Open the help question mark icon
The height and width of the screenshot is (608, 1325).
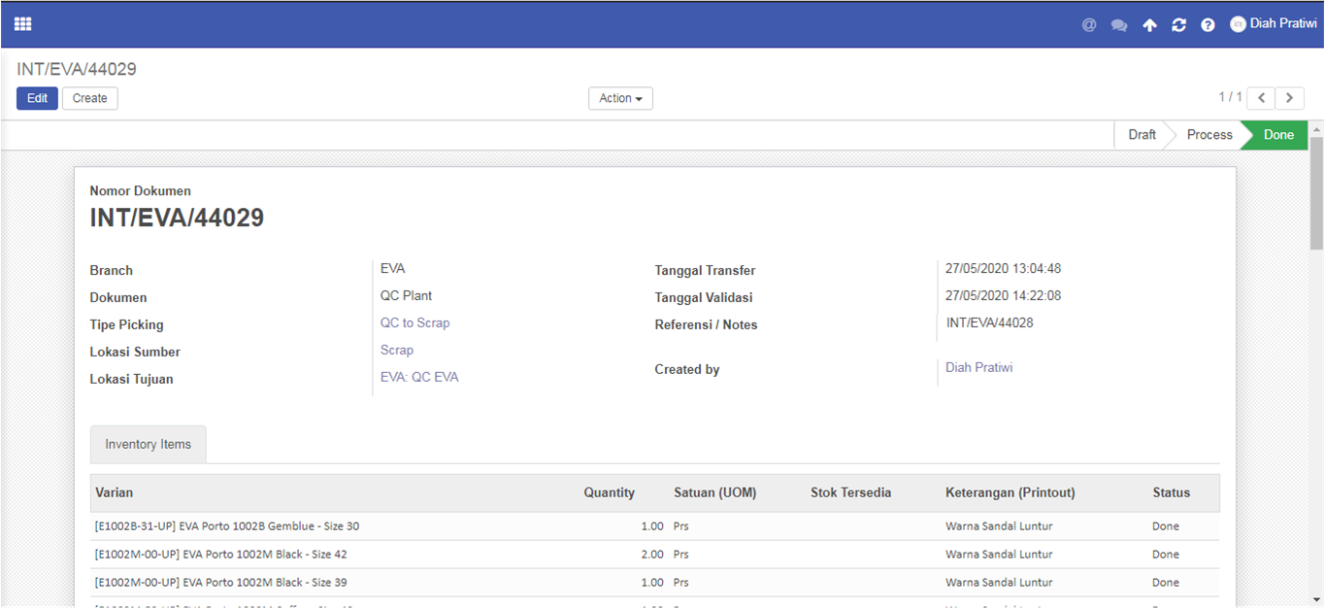tap(1208, 25)
